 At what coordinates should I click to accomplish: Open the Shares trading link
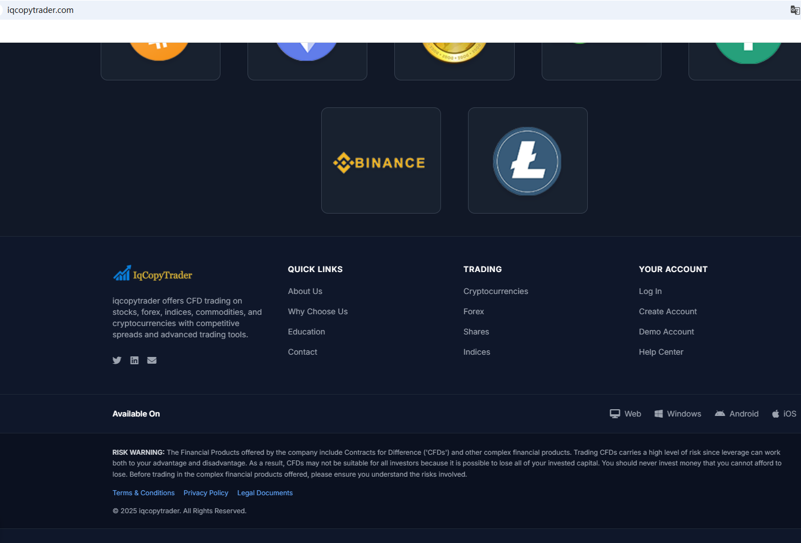(476, 332)
